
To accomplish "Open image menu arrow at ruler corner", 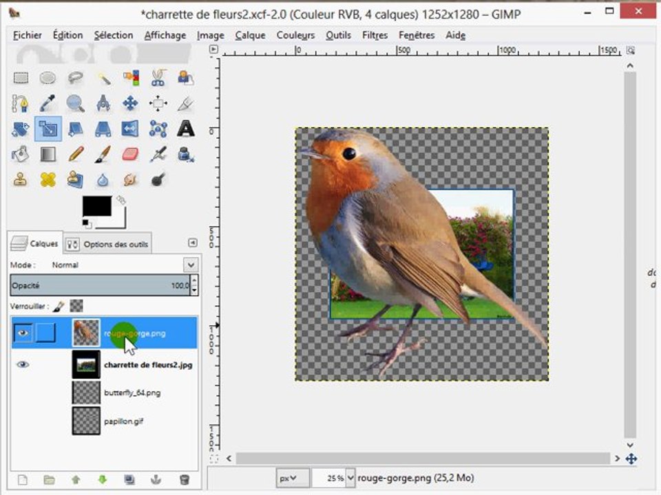I will point(213,49).
